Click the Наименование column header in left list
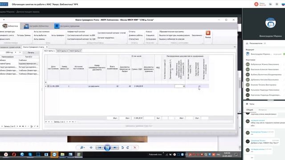This screenshot has width=285, height=160. click(x=8, y=57)
